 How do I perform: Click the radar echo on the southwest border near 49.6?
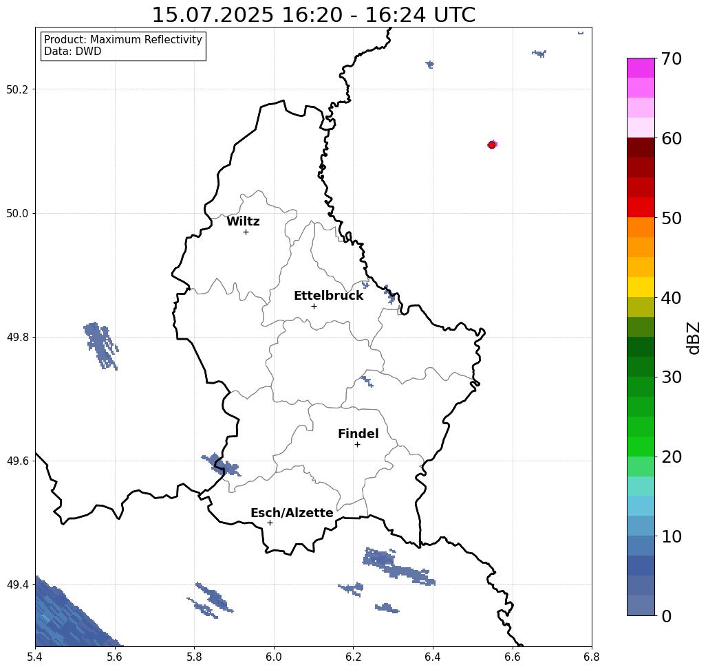tap(221, 465)
